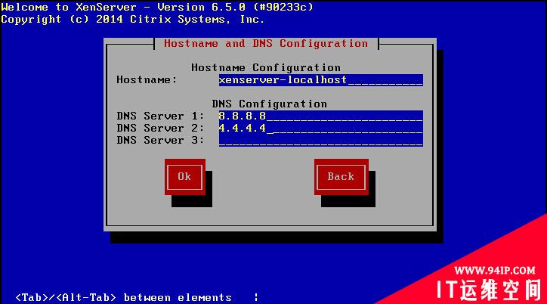Click the "Hostname:" label
547x304 pixels.
(x=147, y=80)
